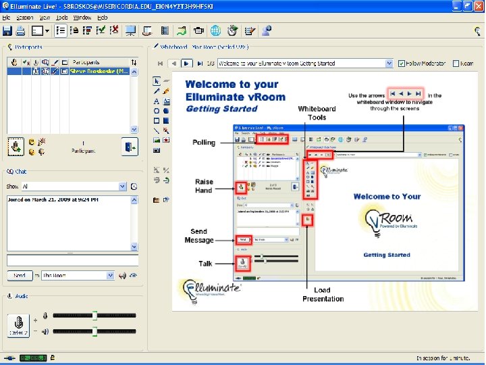This screenshot has height=365, width=486.
Task: Toggle microphone permission for Steve Broskoske
Action: (x=36, y=72)
